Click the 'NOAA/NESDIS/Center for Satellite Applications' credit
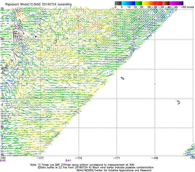 [x=114, y=170]
